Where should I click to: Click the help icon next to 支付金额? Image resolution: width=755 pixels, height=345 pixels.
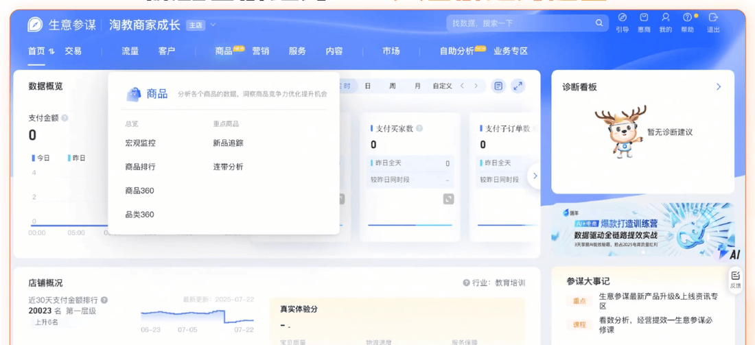(65, 118)
